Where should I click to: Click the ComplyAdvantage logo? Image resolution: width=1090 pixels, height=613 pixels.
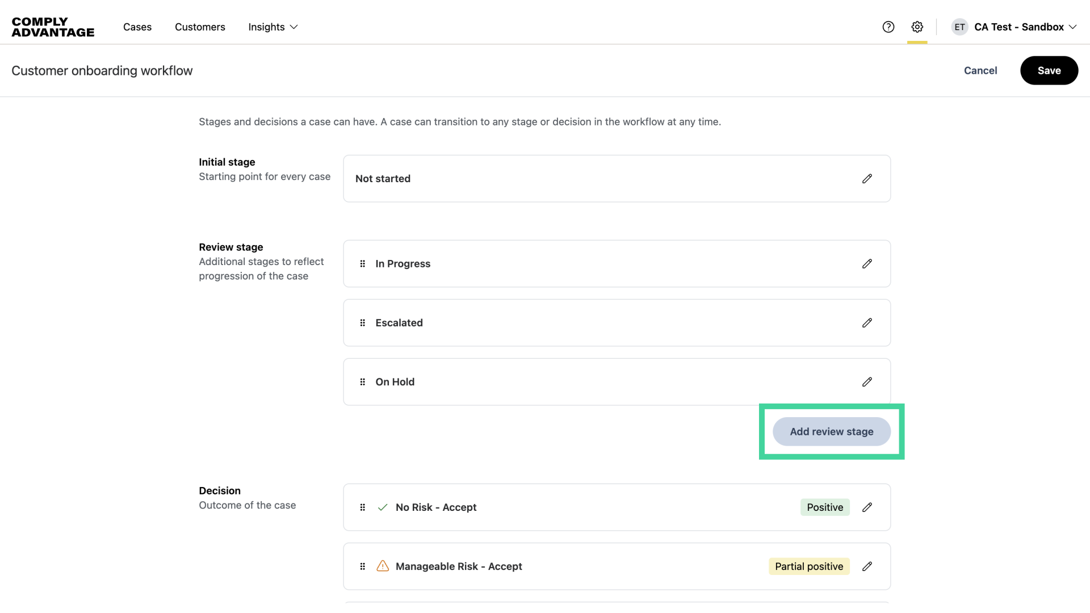(x=53, y=27)
